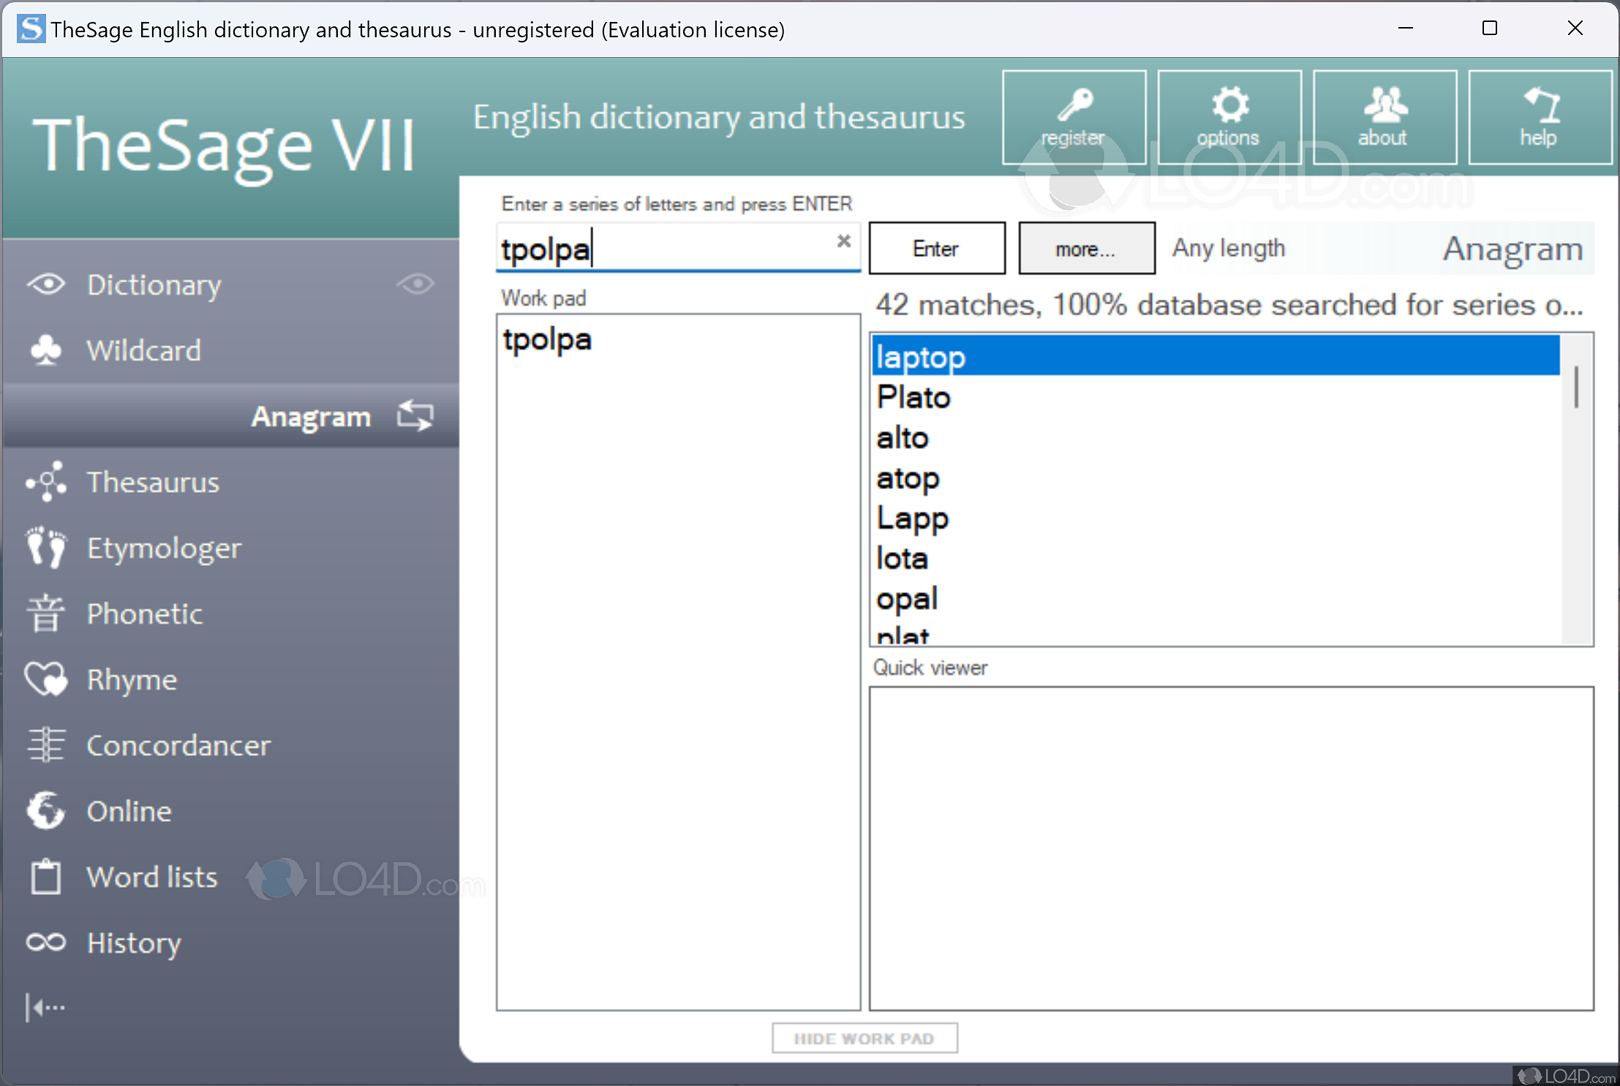Screen dimensions: 1620x1086
Task: Select the Wildcard club icon
Action: (46, 350)
